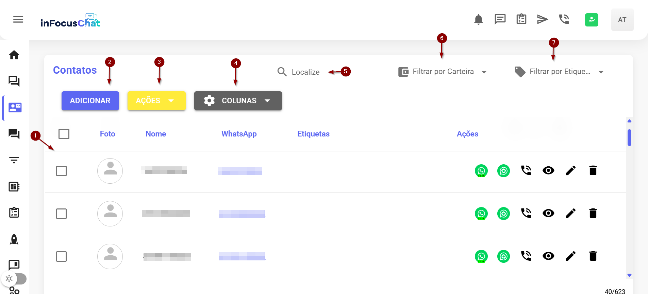This screenshot has height=294, width=648.
Task: Click the COLUNAS button
Action: tap(238, 101)
